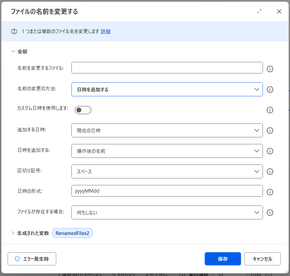Open the 区切り記号 dropdown showing スペース

[x=167, y=171]
